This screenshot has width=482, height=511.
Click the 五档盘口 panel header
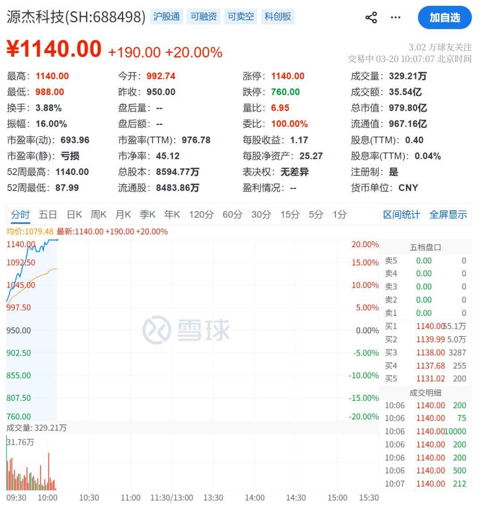coord(425,247)
